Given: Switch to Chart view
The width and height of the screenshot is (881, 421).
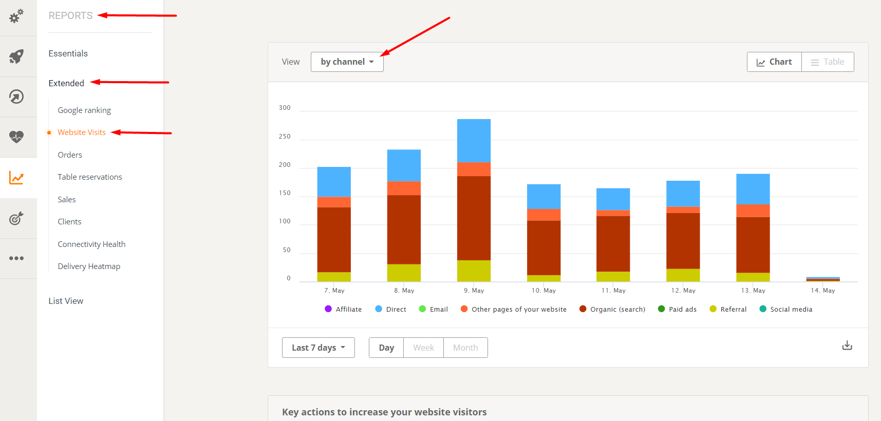Looking at the screenshot, I should [774, 62].
